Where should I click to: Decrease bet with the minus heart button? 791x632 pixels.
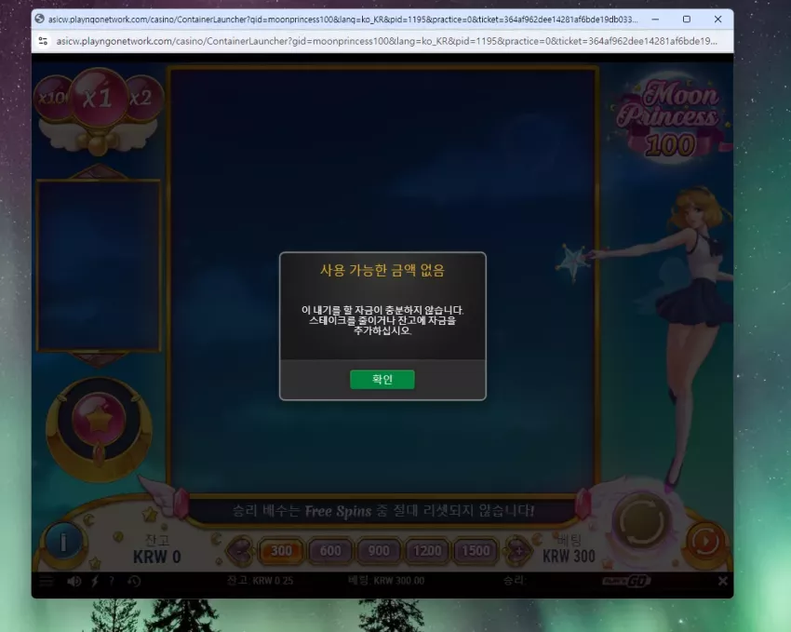pos(241,550)
